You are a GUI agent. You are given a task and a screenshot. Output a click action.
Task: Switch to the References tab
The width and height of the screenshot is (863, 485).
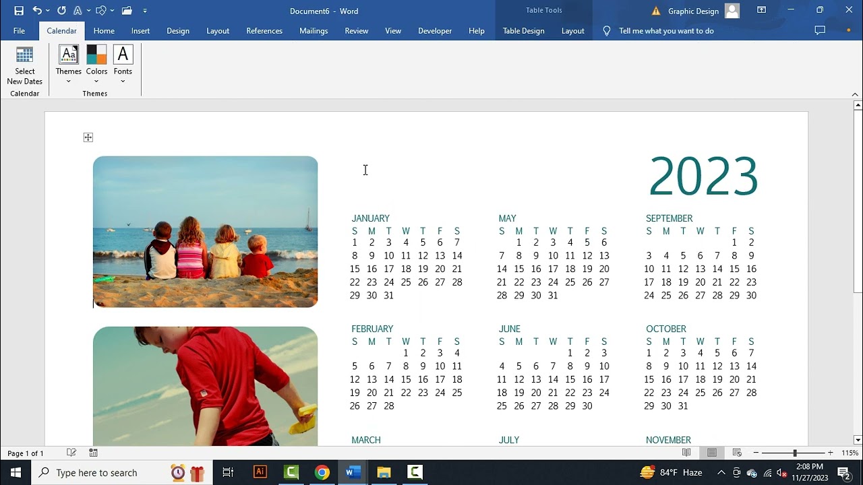click(x=264, y=31)
